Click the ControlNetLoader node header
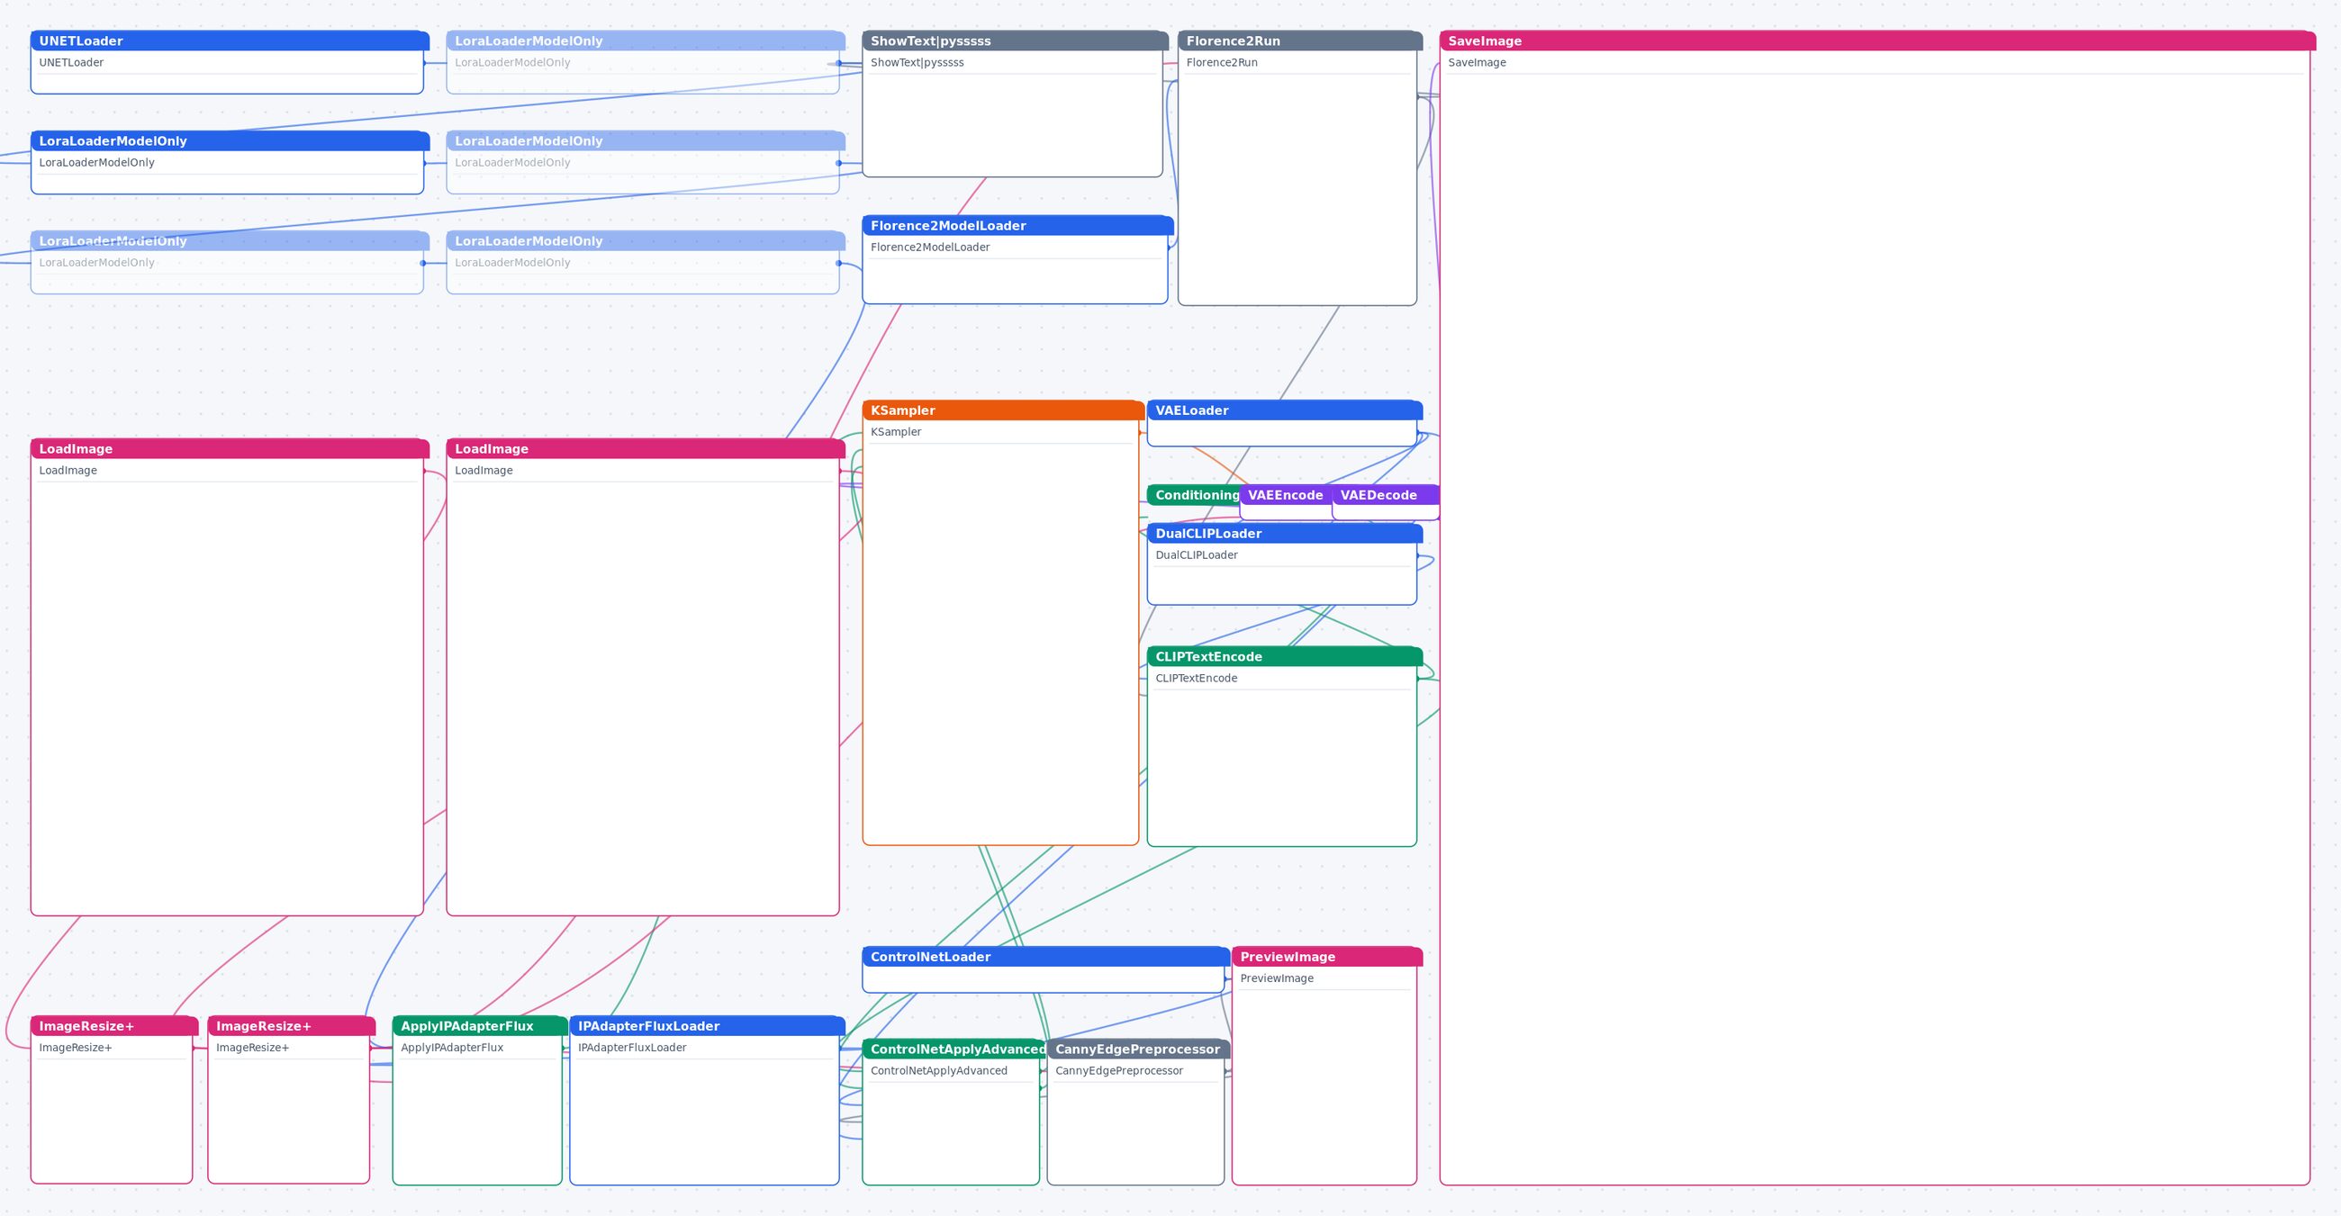Viewport: 2341px width, 1216px height. point(1045,956)
